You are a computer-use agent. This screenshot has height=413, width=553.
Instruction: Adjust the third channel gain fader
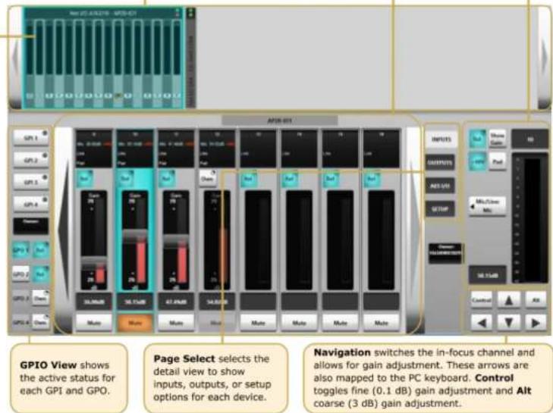pyautogui.click(x=176, y=240)
